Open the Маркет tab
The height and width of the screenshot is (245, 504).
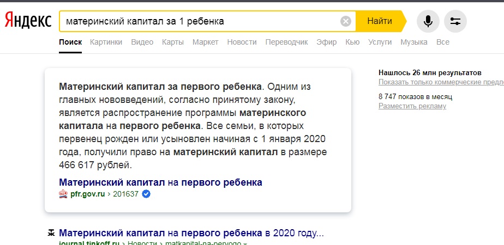(206, 42)
